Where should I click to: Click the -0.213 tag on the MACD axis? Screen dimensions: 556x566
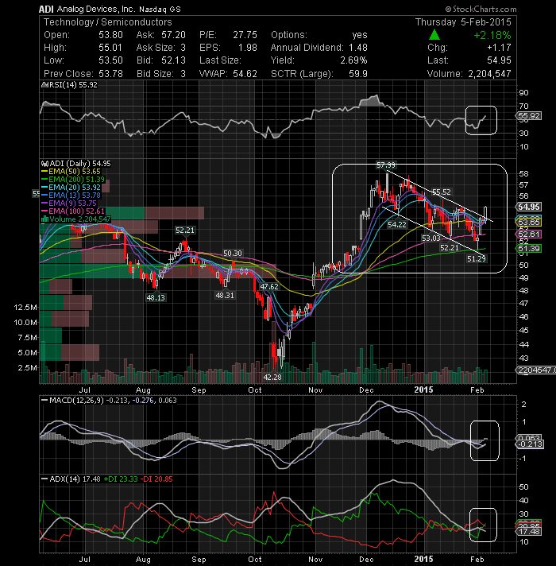coord(531,444)
